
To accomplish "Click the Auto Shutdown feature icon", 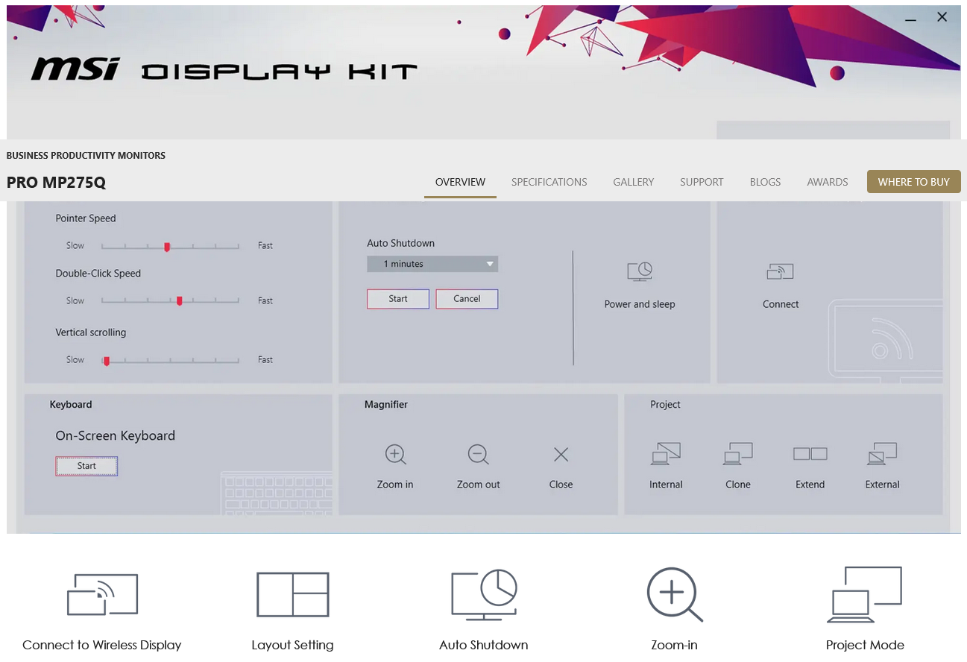I will point(484,595).
